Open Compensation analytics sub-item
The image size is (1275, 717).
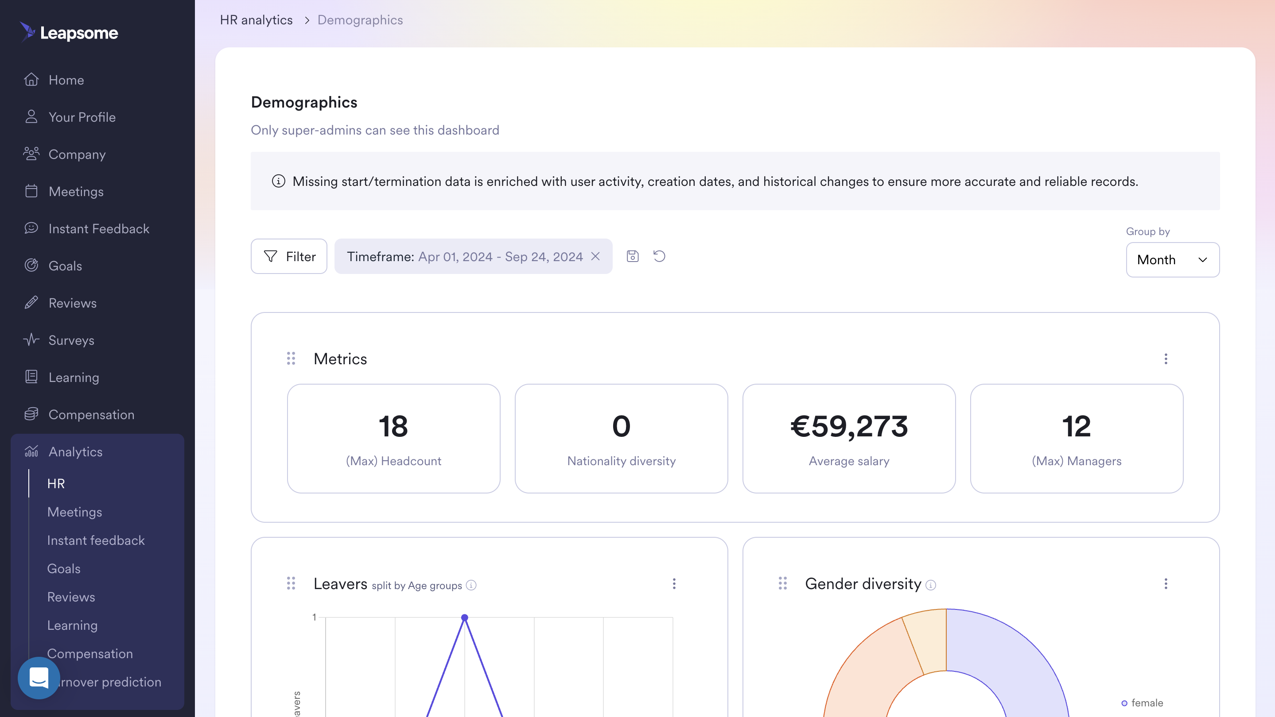pos(90,653)
